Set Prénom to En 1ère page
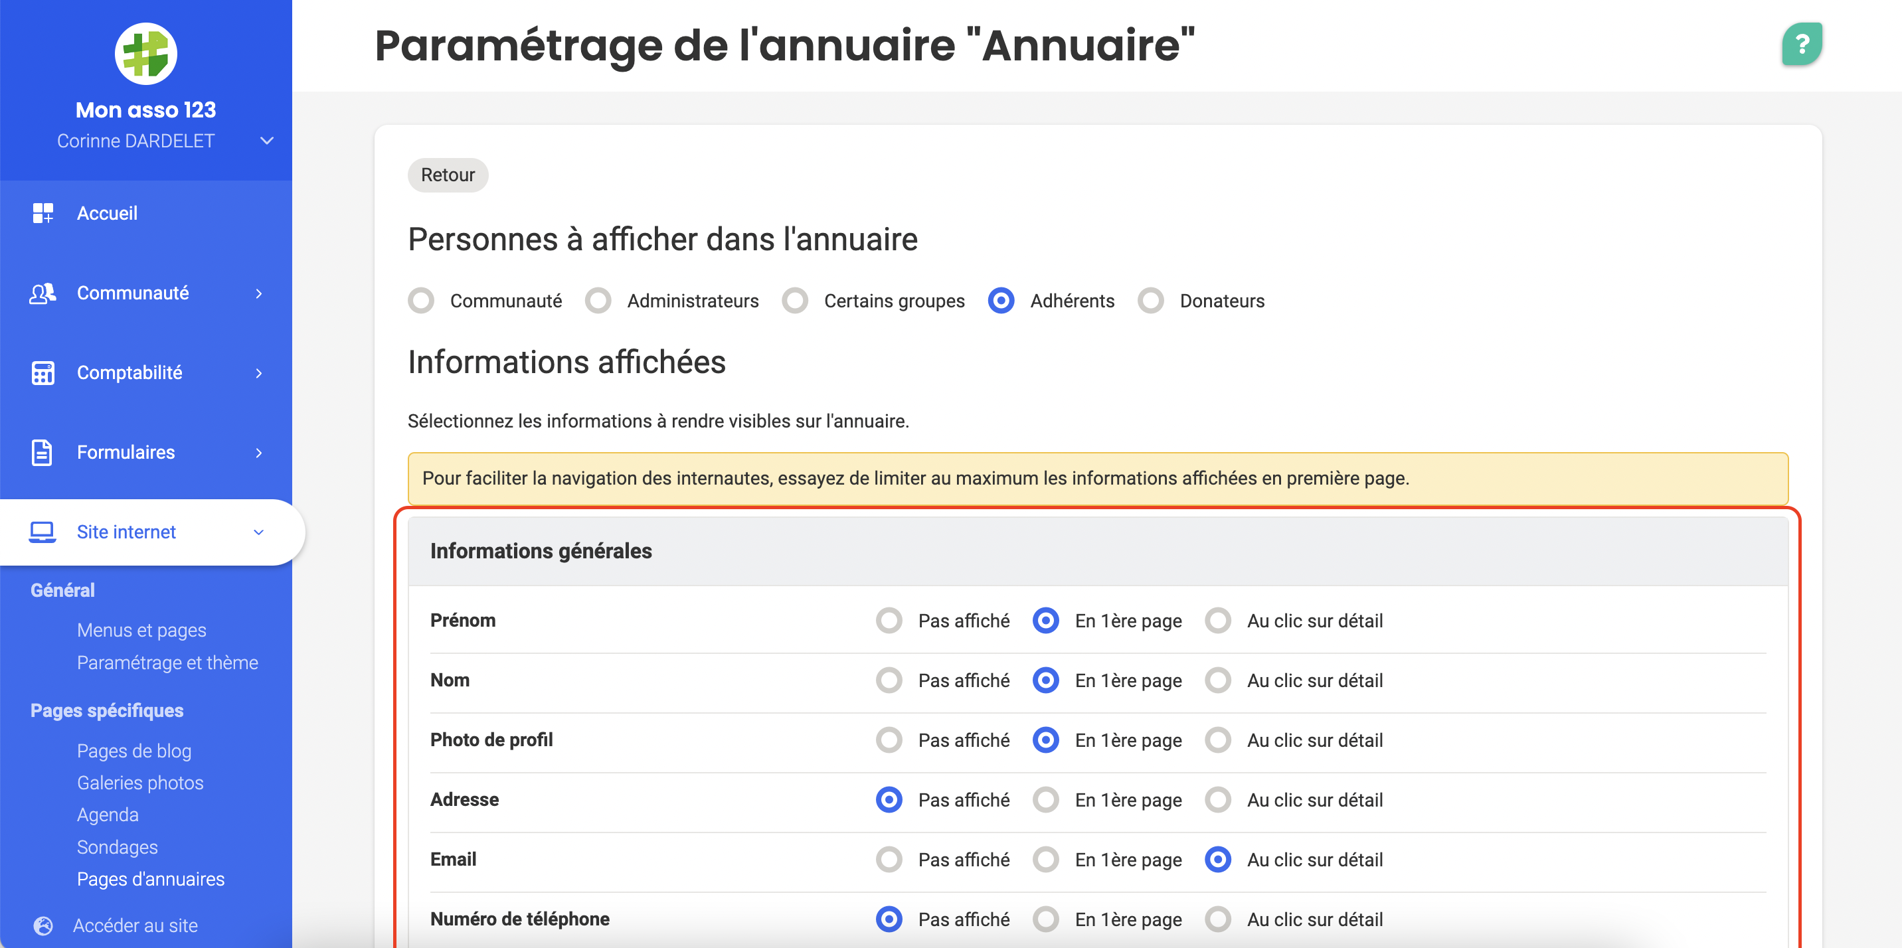This screenshot has width=1902, height=948. click(x=1045, y=620)
